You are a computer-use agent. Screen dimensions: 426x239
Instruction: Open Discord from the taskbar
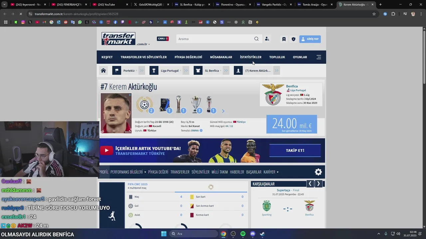[x=253, y=234]
